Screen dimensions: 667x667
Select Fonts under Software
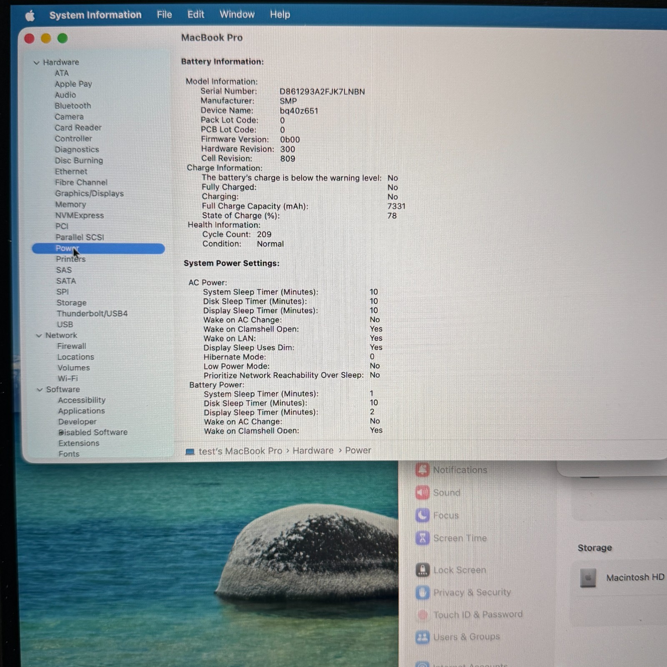click(x=69, y=454)
